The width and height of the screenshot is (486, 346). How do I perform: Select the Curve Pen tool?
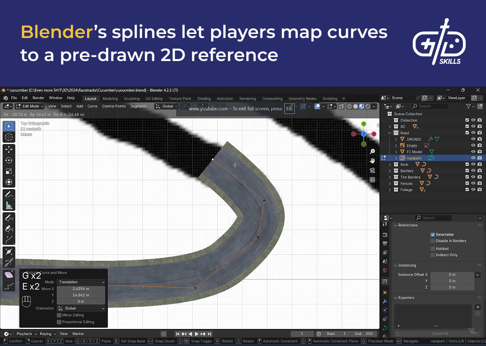[x=9, y=229]
